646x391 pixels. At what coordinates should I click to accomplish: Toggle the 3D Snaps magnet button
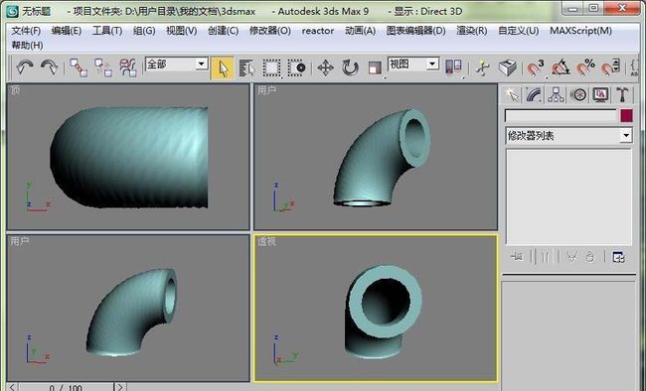coord(535,67)
